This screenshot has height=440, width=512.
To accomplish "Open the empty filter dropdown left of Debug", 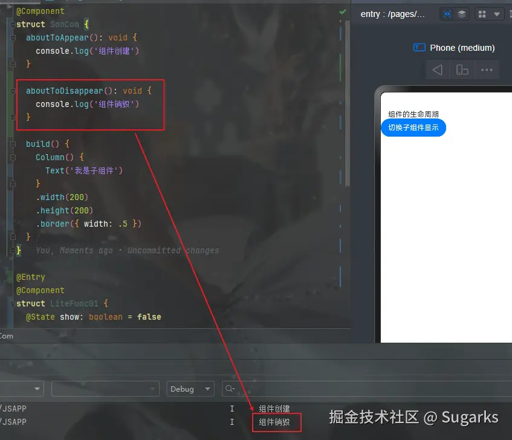I will [x=105, y=389].
